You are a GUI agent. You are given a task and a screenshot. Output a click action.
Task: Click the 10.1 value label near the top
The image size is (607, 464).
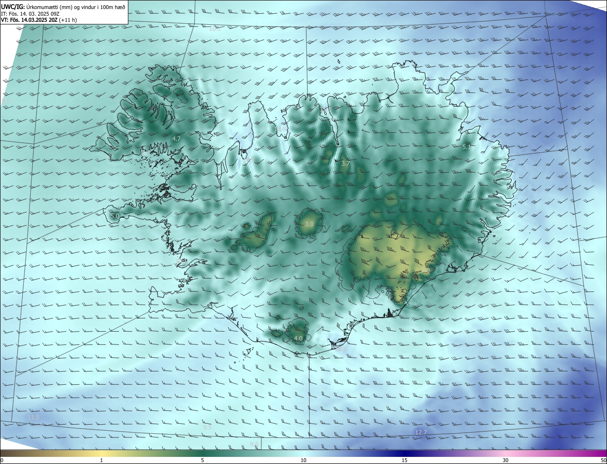215,29
